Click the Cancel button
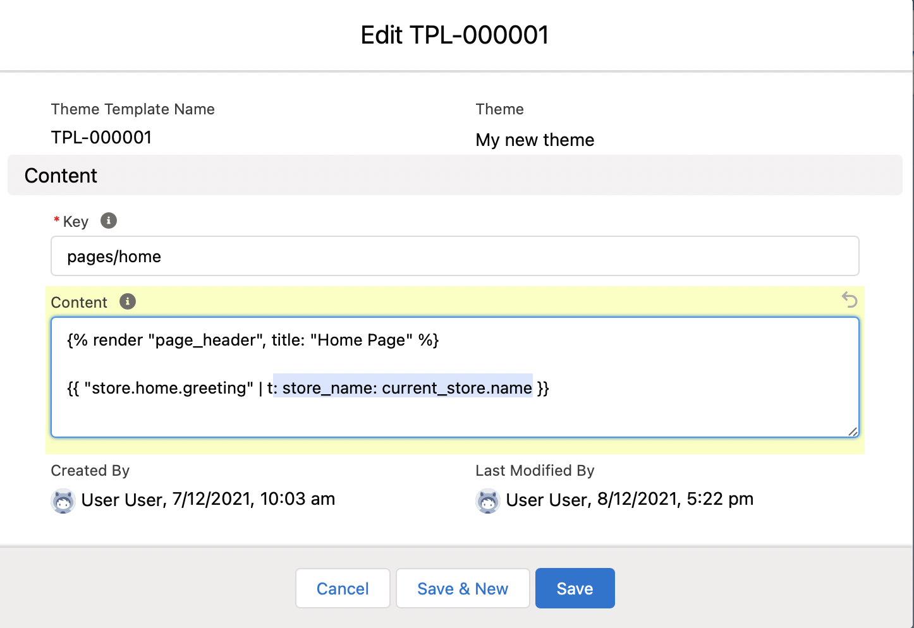 (x=343, y=588)
